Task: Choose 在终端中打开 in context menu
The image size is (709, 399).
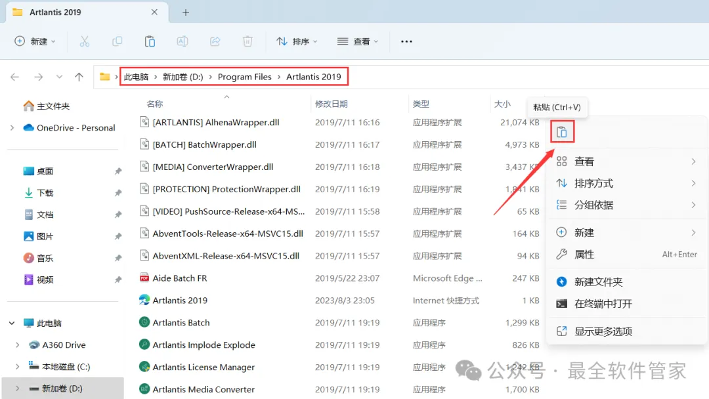Action: 626,304
